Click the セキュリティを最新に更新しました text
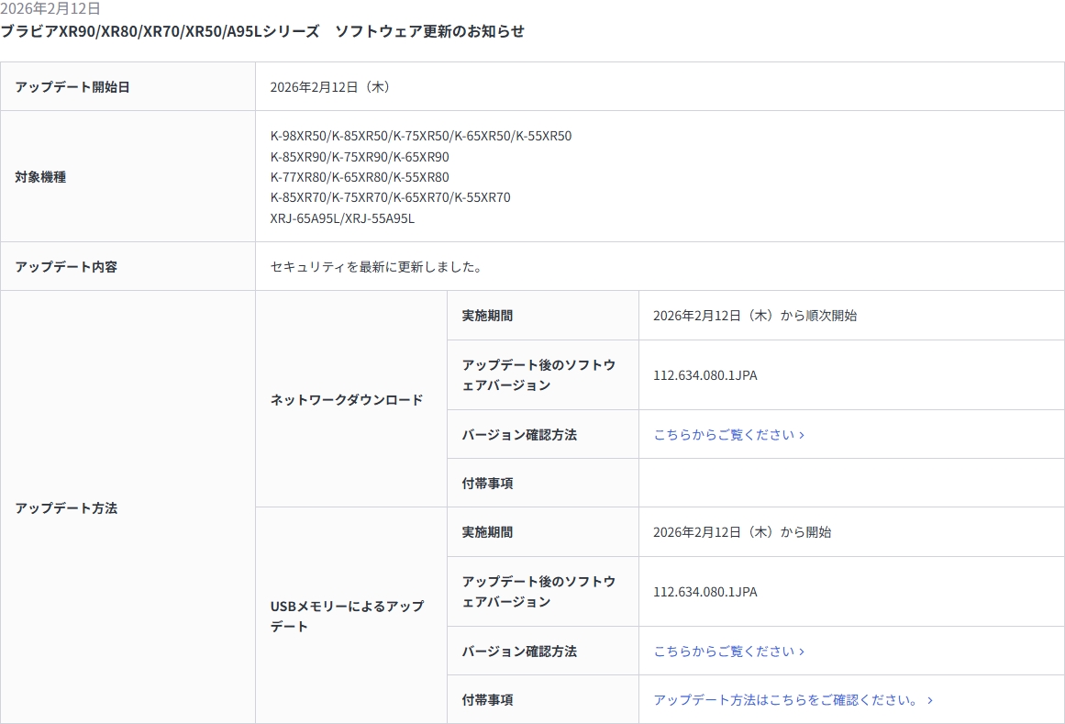Viewport: 1065px width, 724px height. tap(376, 267)
